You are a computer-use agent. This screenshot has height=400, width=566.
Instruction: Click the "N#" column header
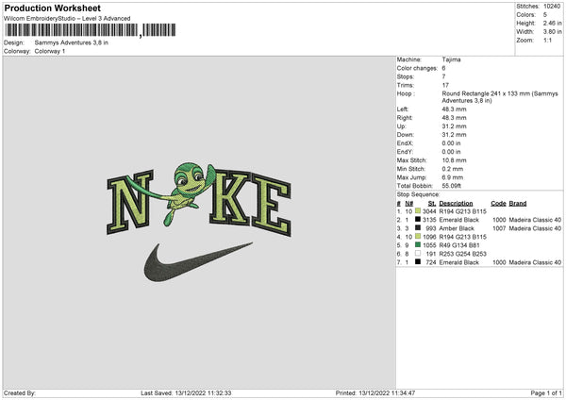409,203
